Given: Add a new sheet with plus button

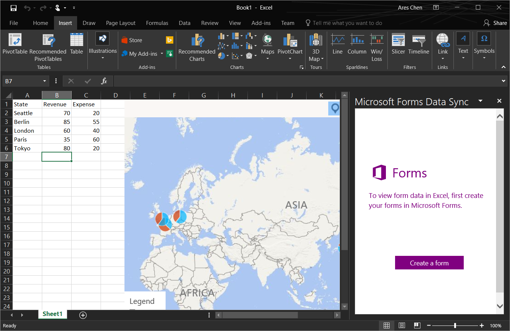Looking at the screenshot, I should point(83,315).
